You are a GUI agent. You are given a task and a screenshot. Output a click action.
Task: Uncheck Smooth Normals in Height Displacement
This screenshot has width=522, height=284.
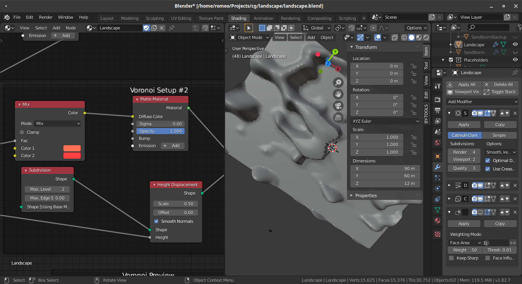click(x=156, y=221)
